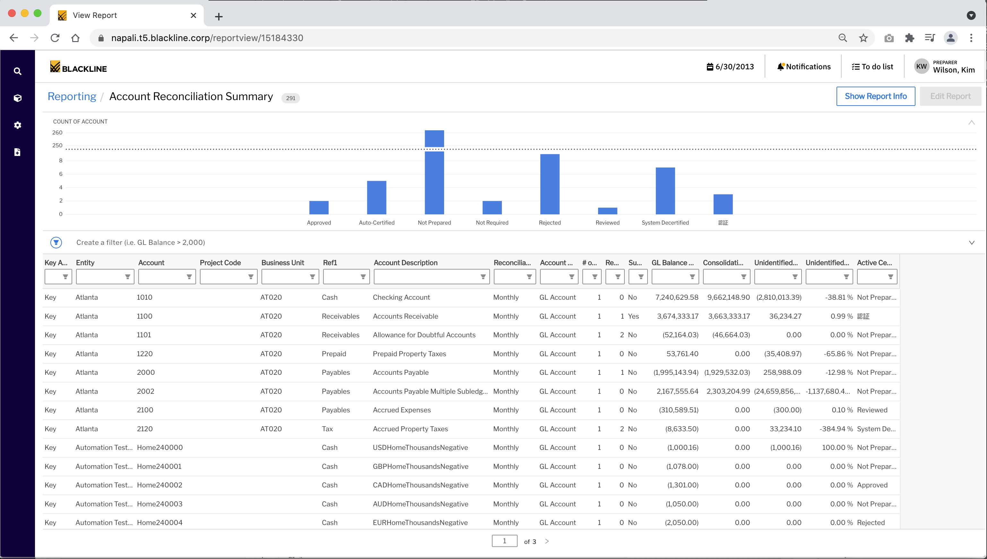Viewport: 987px width, 559px height.
Task: Click the round filter funnel icon
Action: tap(56, 242)
